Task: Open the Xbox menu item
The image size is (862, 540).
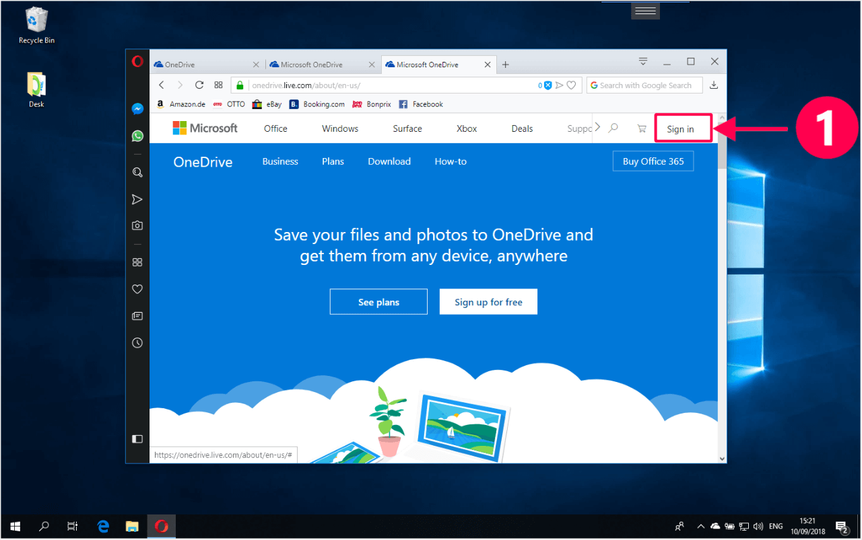Action: [467, 128]
